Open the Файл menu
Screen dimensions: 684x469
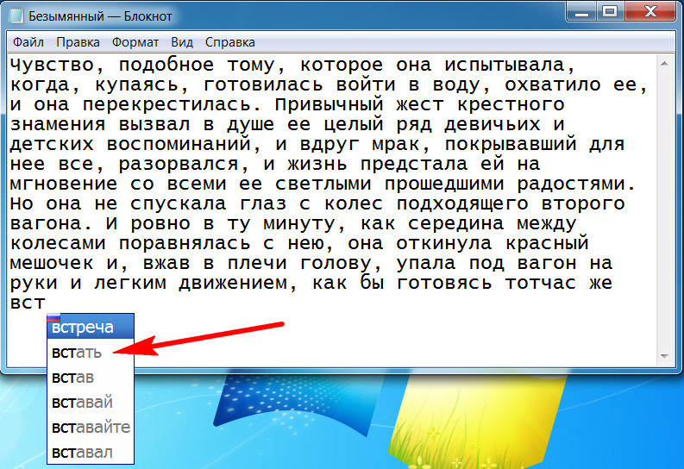click(28, 41)
